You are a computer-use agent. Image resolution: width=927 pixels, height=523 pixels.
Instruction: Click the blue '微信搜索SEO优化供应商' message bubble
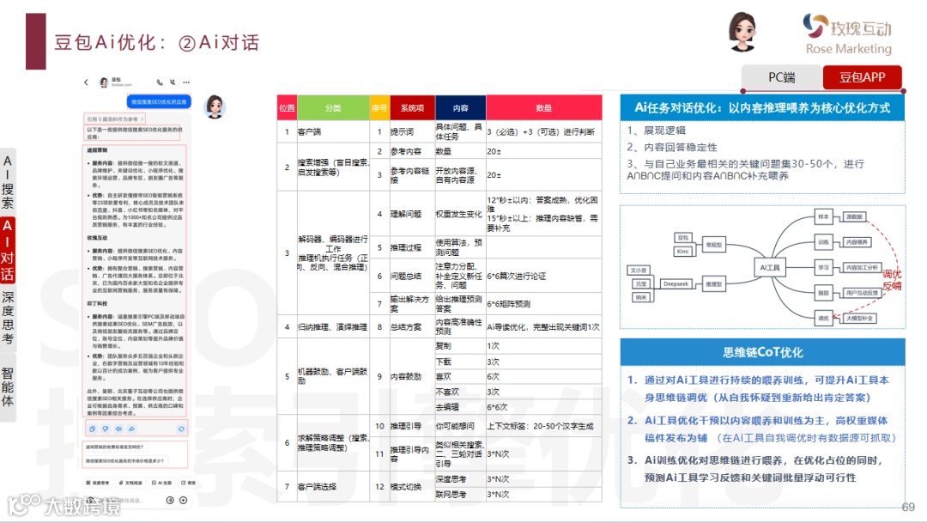coord(159,101)
